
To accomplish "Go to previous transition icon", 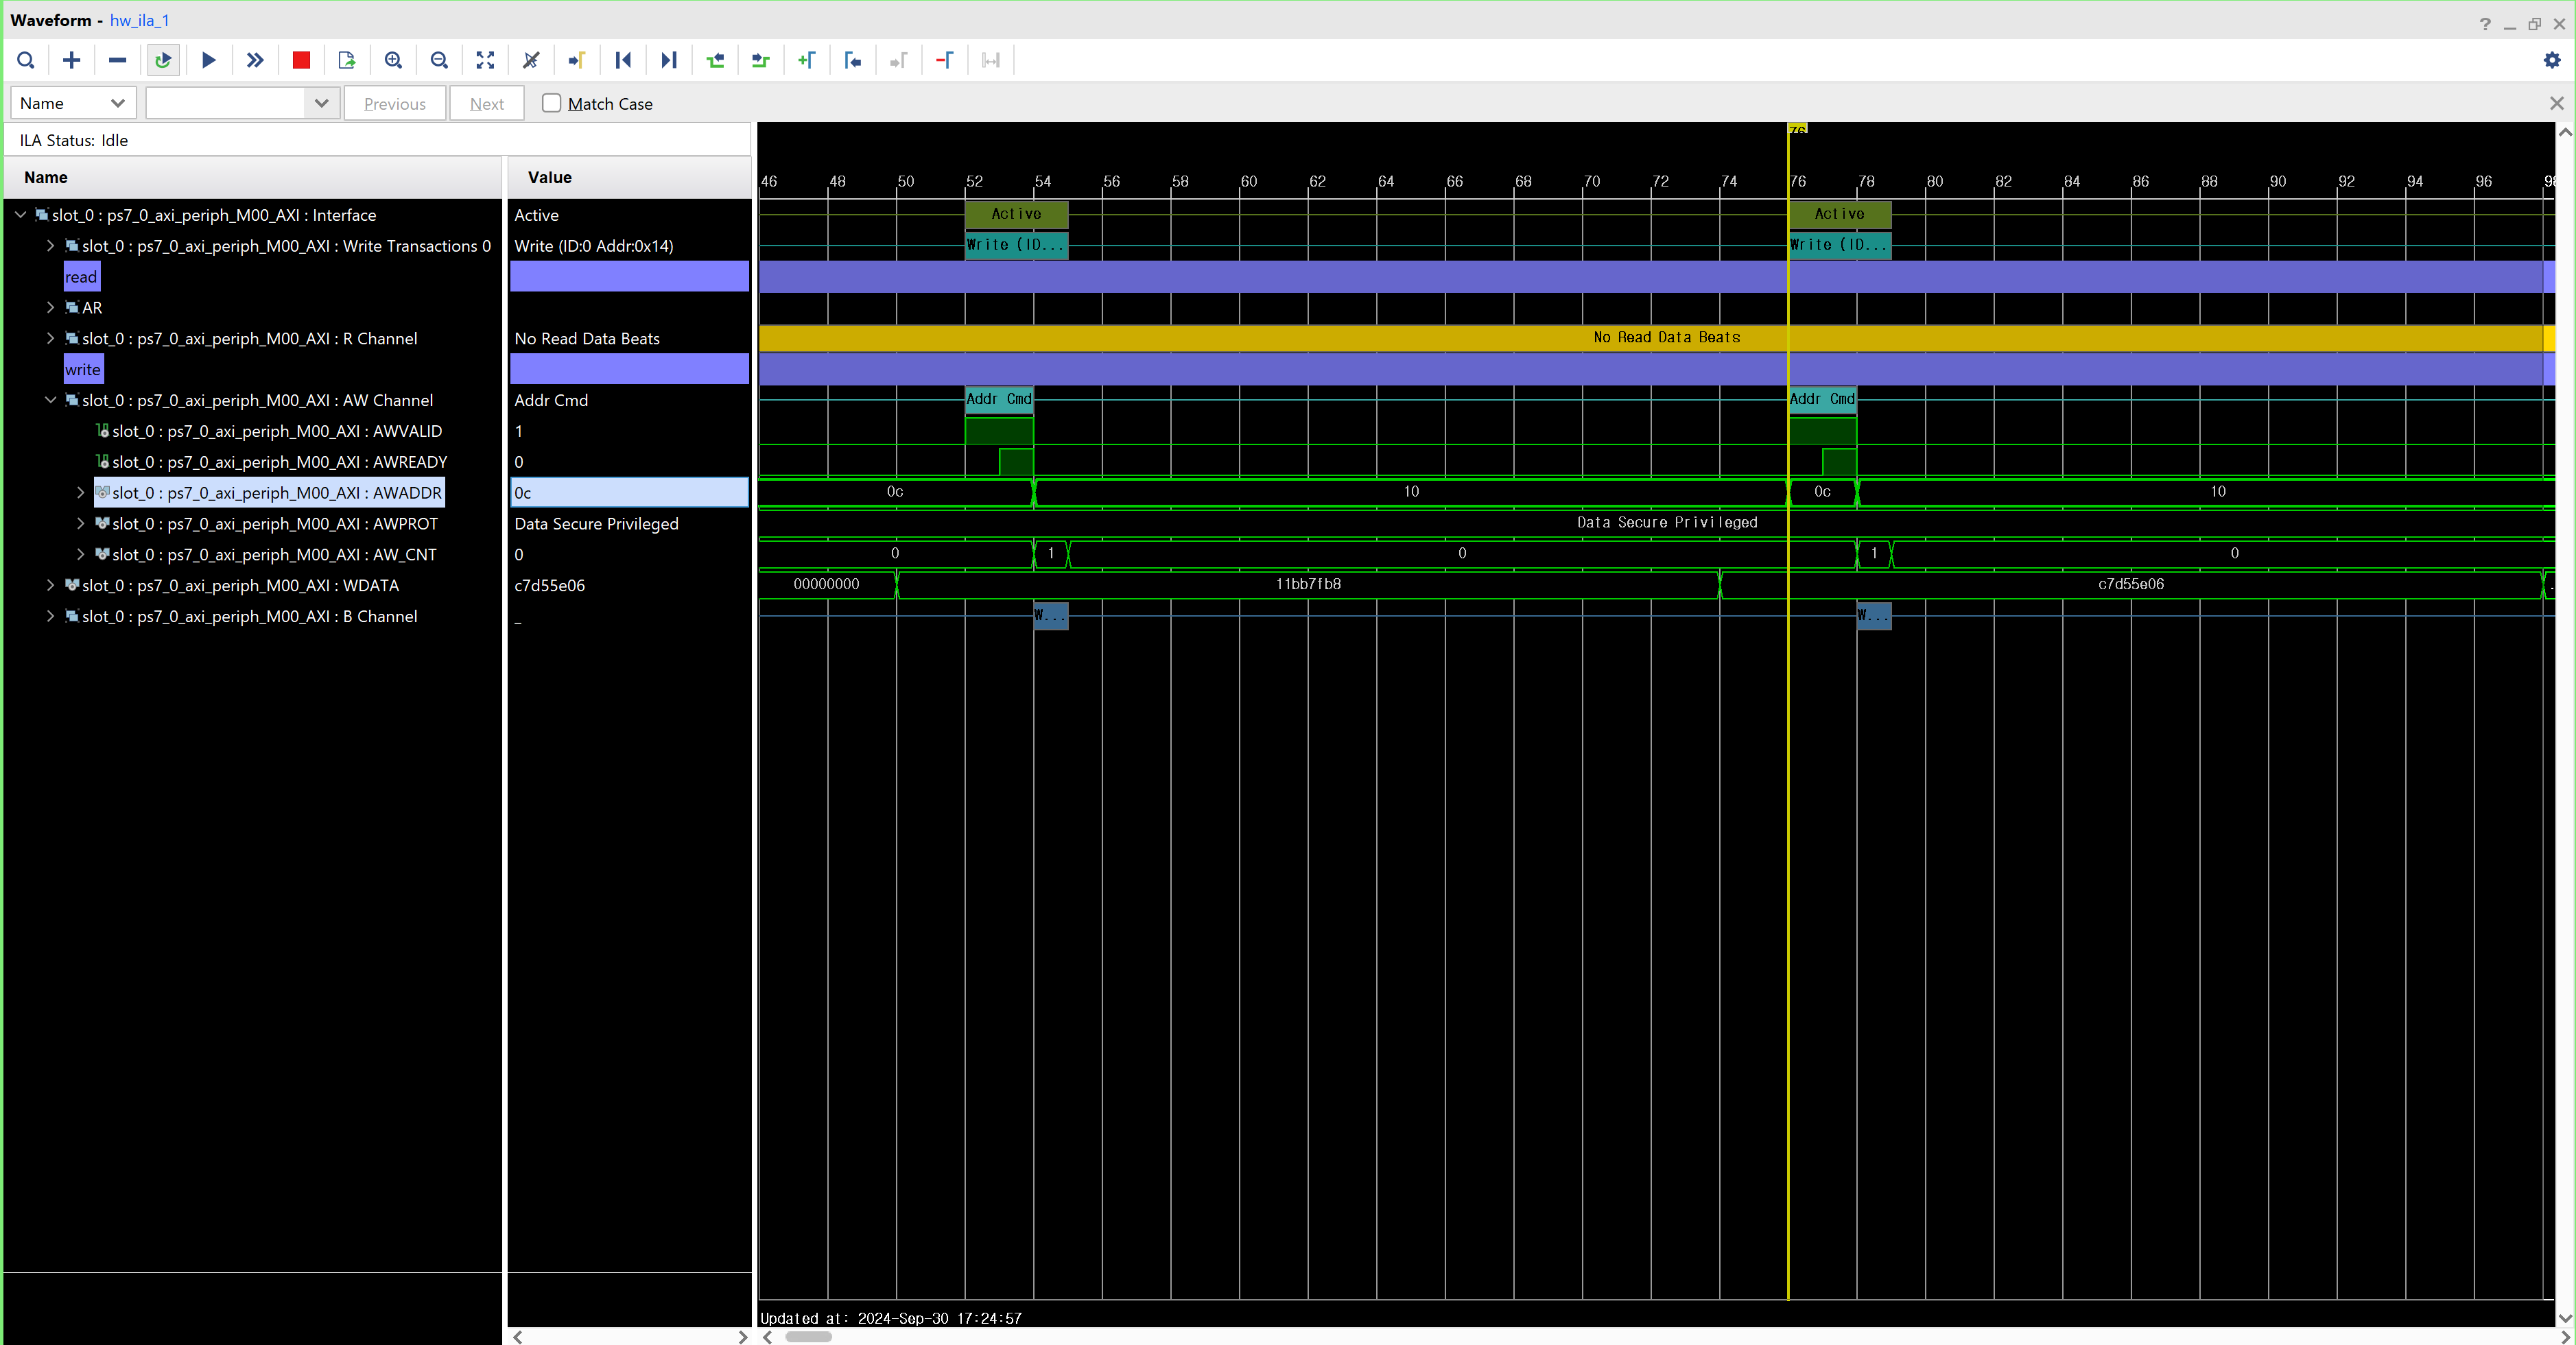I will (x=715, y=60).
